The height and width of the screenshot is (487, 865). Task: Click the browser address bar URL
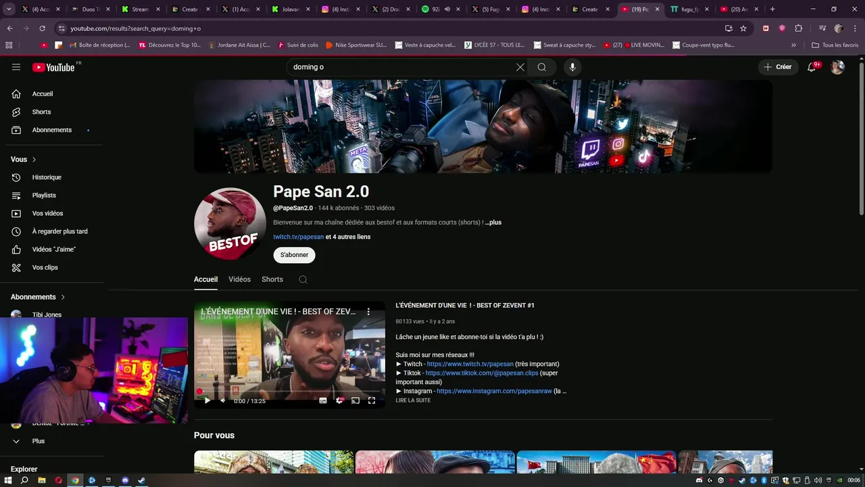(x=135, y=28)
